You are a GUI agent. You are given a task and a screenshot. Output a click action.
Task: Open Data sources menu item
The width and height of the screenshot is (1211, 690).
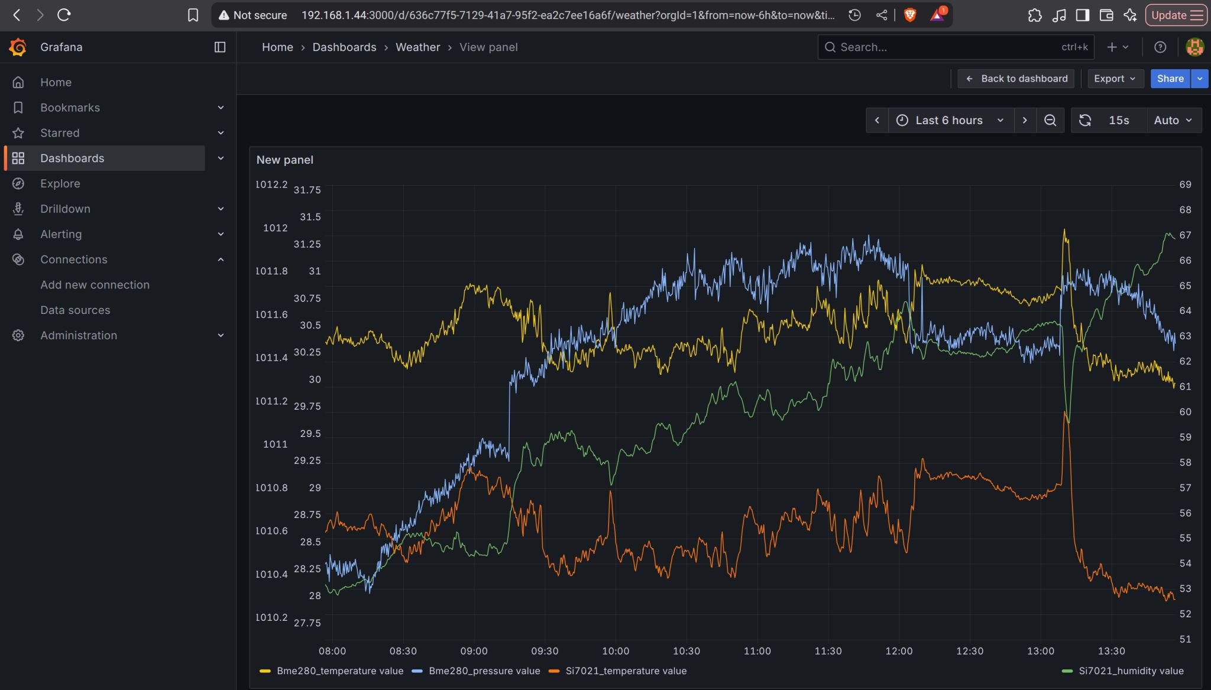click(75, 310)
